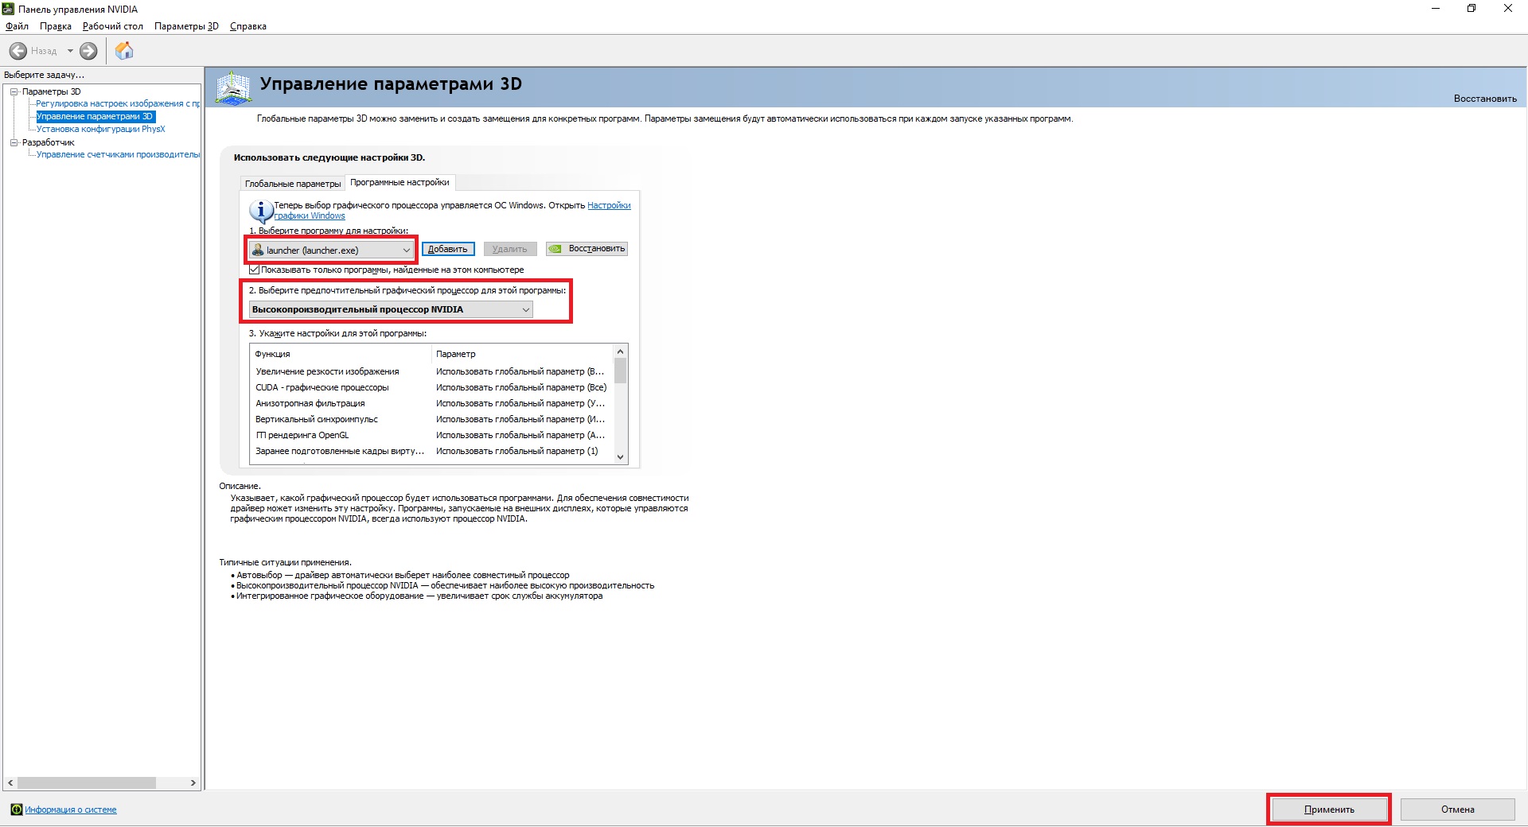Viewport: 1528px width, 827px height.
Task: Select Вертикальный синхроимпульс row
Action: coord(432,419)
